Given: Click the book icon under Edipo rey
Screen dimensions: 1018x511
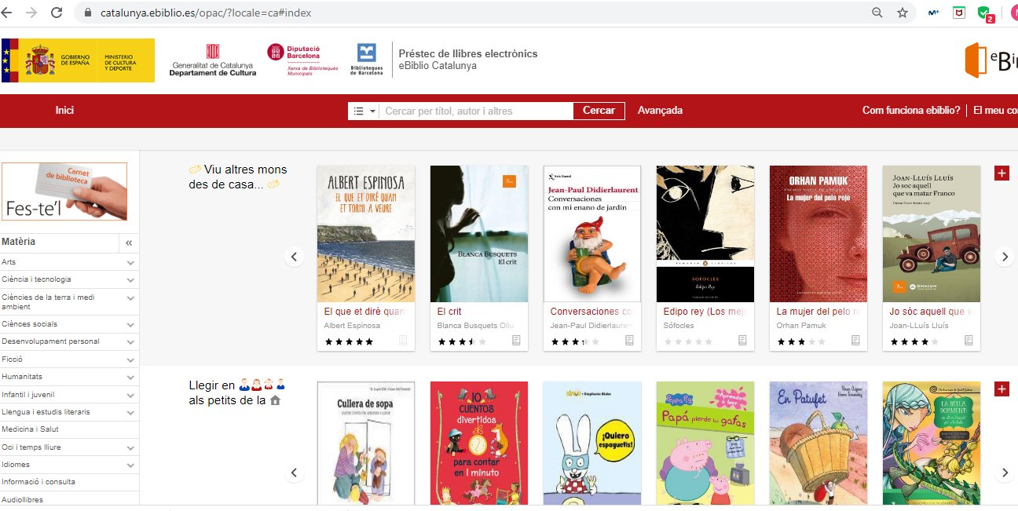Looking at the screenshot, I should click(743, 341).
